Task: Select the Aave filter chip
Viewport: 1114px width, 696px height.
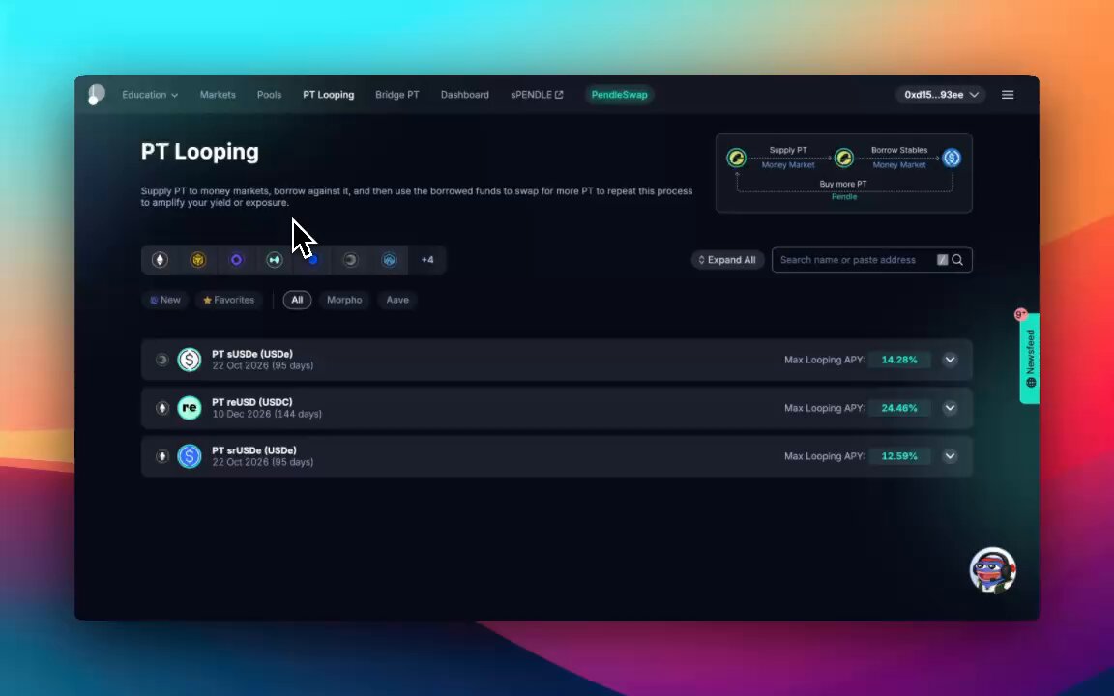Action: 397,300
